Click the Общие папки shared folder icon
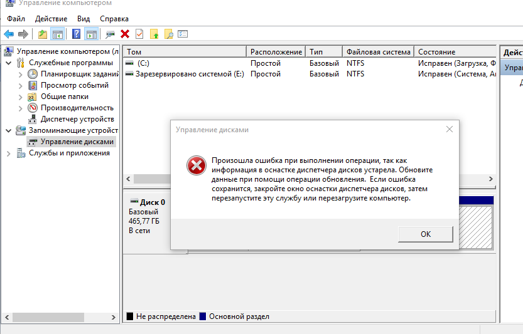 tap(32, 97)
